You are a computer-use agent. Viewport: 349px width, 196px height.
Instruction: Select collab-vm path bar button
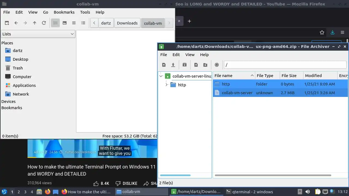click(x=153, y=23)
